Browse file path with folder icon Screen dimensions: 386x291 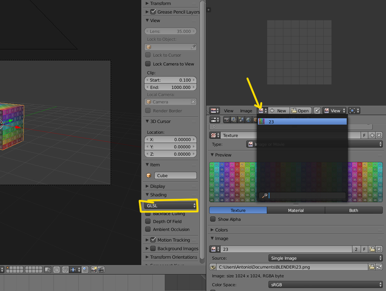(372, 267)
